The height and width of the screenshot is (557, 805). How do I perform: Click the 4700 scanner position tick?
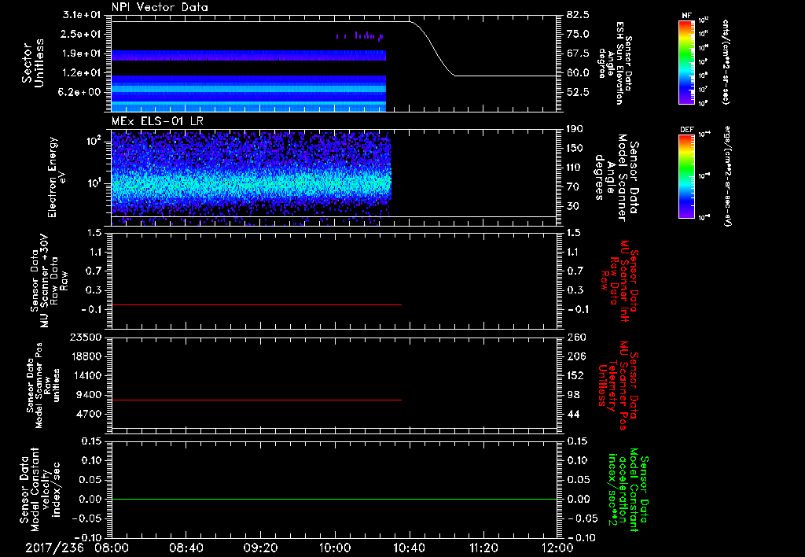click(x=90, y=414)
